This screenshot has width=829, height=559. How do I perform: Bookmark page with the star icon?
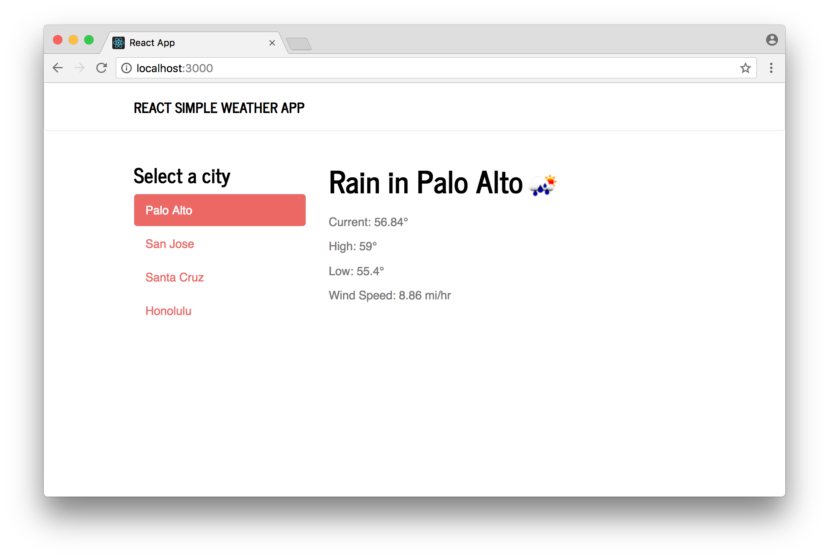745,68
